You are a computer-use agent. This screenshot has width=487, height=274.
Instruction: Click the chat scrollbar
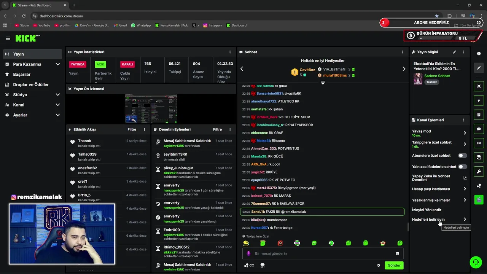click(408, 227)
